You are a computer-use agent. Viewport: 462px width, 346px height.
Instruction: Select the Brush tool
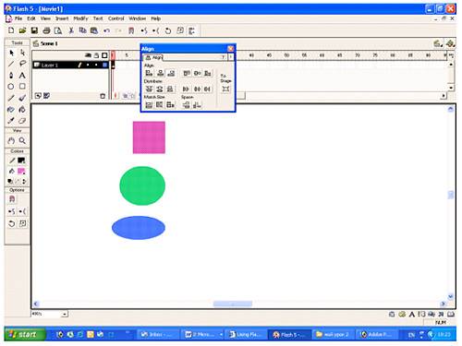[22, 98]
